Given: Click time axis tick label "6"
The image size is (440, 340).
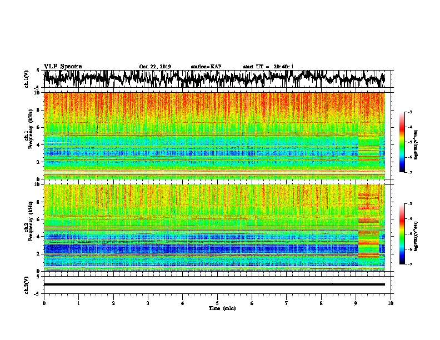Looking at the screenshot, I should point(252,303).
